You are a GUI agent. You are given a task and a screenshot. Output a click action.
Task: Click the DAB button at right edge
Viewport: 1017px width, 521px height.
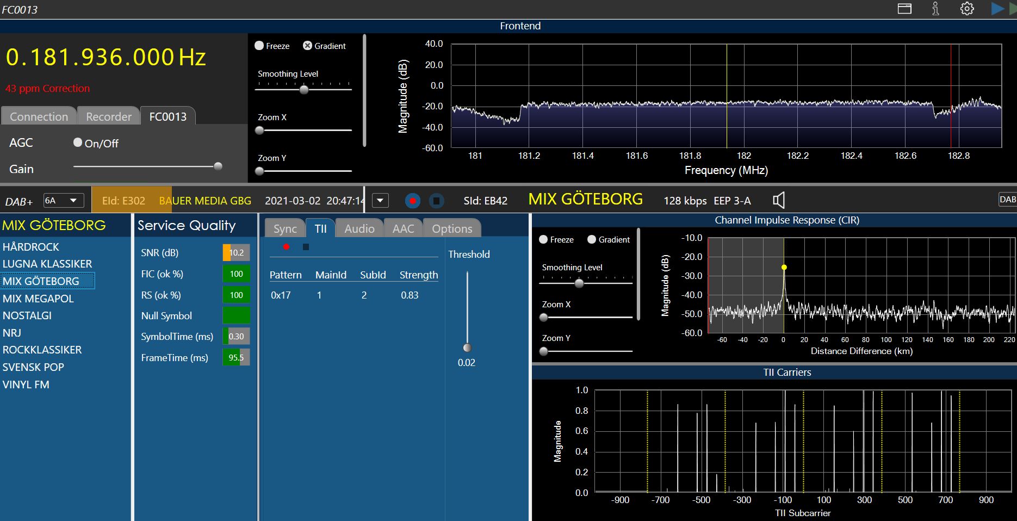(x=1007, y=200)
